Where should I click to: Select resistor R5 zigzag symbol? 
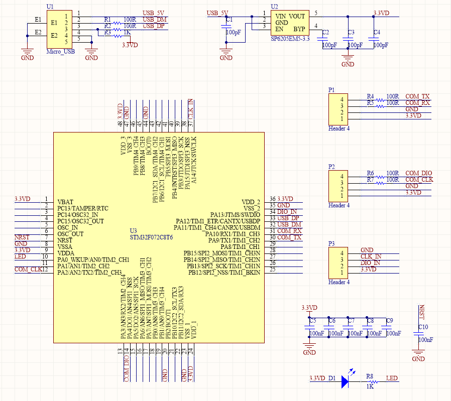(380, 106)
